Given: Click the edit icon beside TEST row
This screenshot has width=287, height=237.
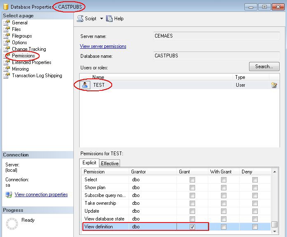Looking at the screenshot, I should [274, 85].
